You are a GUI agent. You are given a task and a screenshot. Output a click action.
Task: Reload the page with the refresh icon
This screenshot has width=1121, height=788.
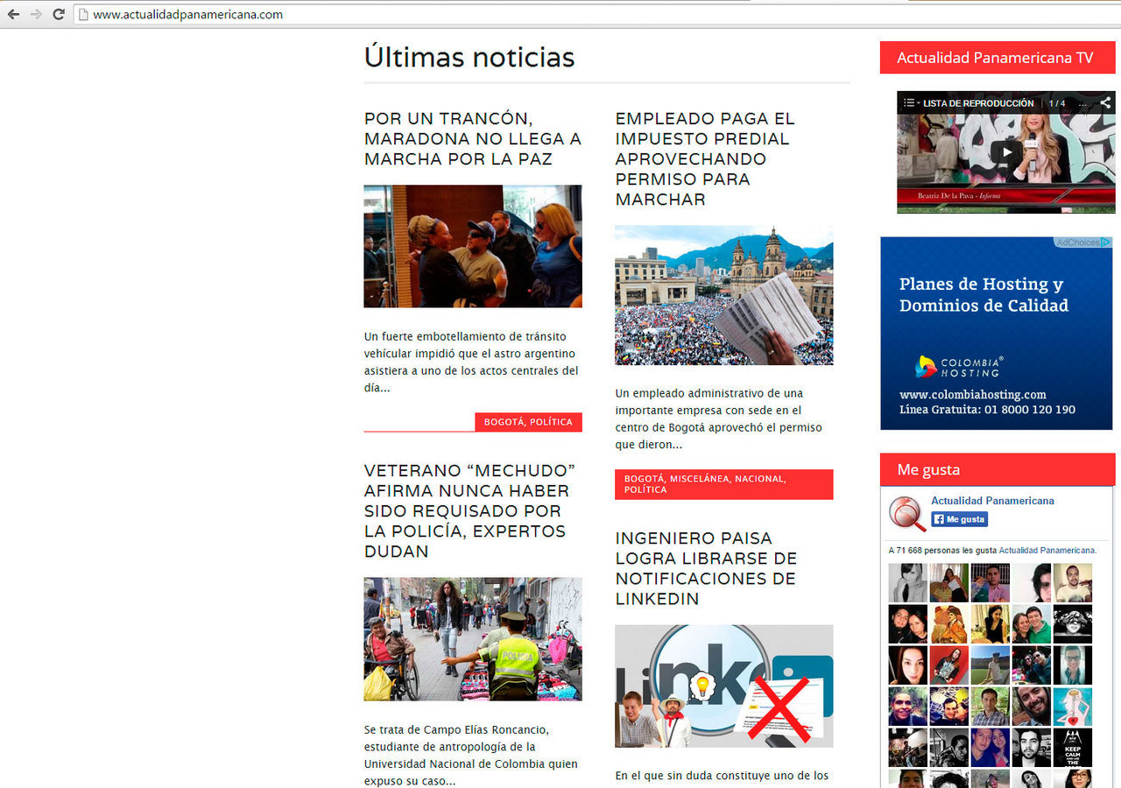click(59, 14)
